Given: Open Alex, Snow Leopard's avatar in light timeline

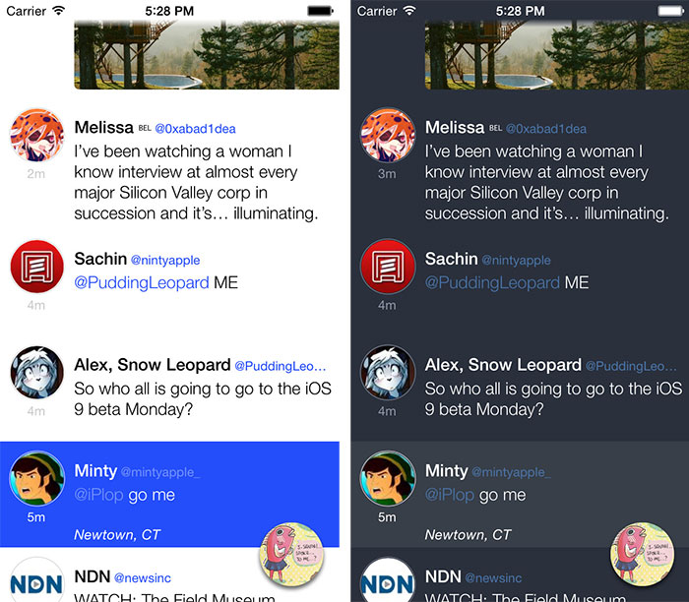Looking at the screenshot, I should pos(37,373).
